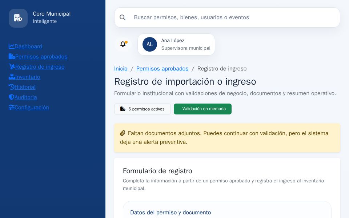349x218 pixels.
Task: Click the 'Formulario de registro' heading
Action: click(x=157, y=171)
